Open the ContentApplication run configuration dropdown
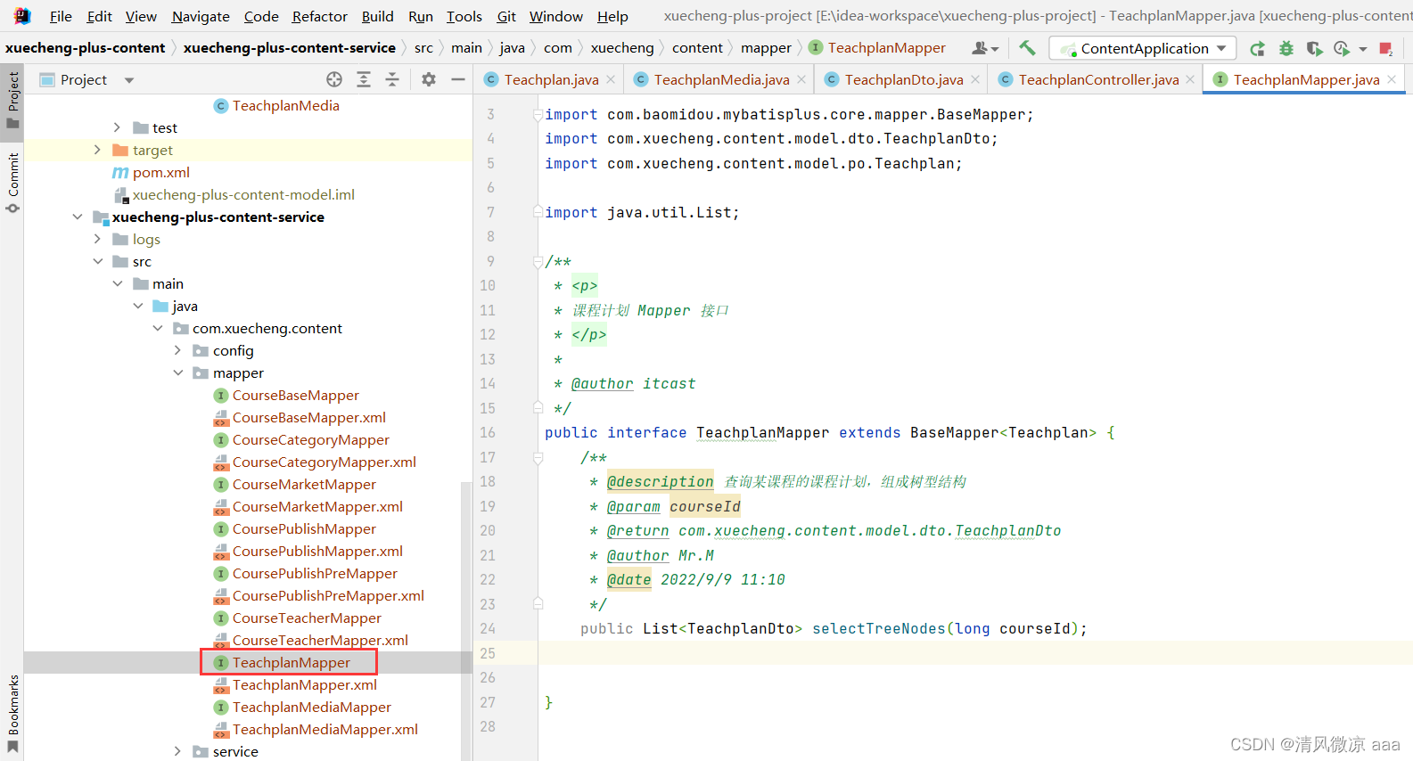Viewport: 1413px width, 761px height. (1144, 48)
